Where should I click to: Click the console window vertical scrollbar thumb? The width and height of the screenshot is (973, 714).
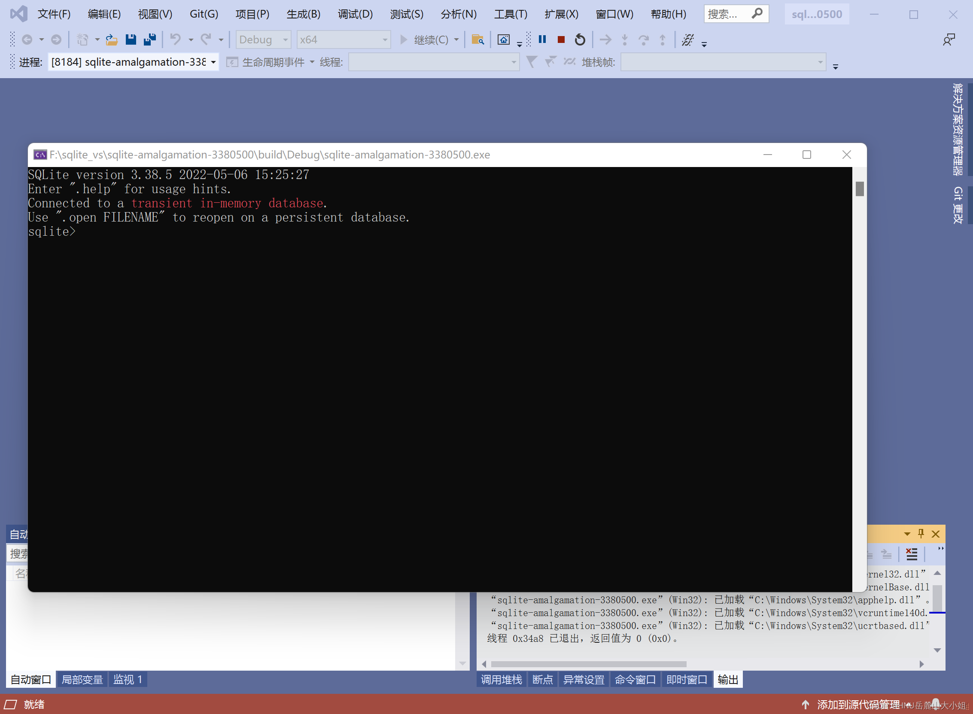click(x=859, y=189)
